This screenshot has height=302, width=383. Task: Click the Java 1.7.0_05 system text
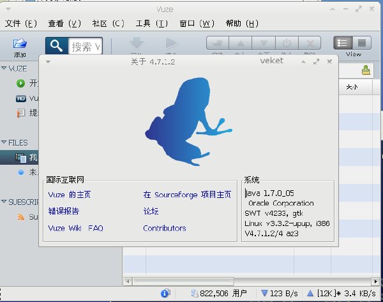269,193
